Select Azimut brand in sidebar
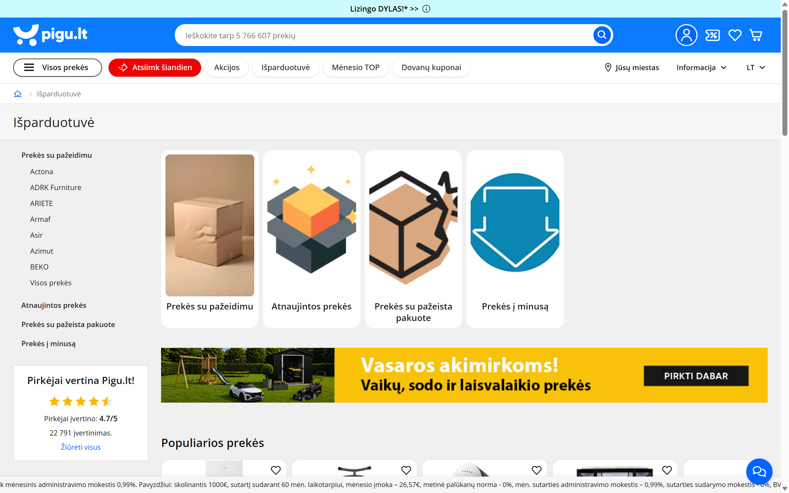Screen dimensions: 789x493 41,251
